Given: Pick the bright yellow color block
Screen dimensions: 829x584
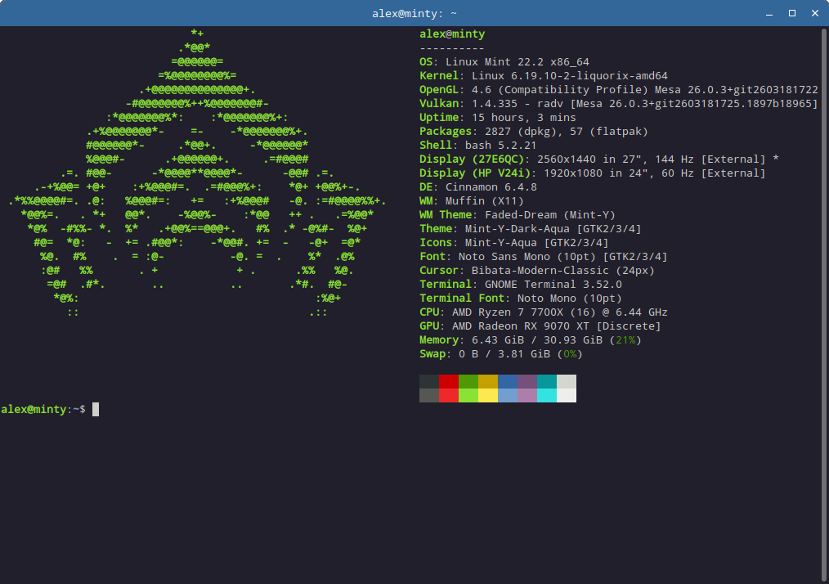Looking at the screenshot, I should [x=487, y=395].
